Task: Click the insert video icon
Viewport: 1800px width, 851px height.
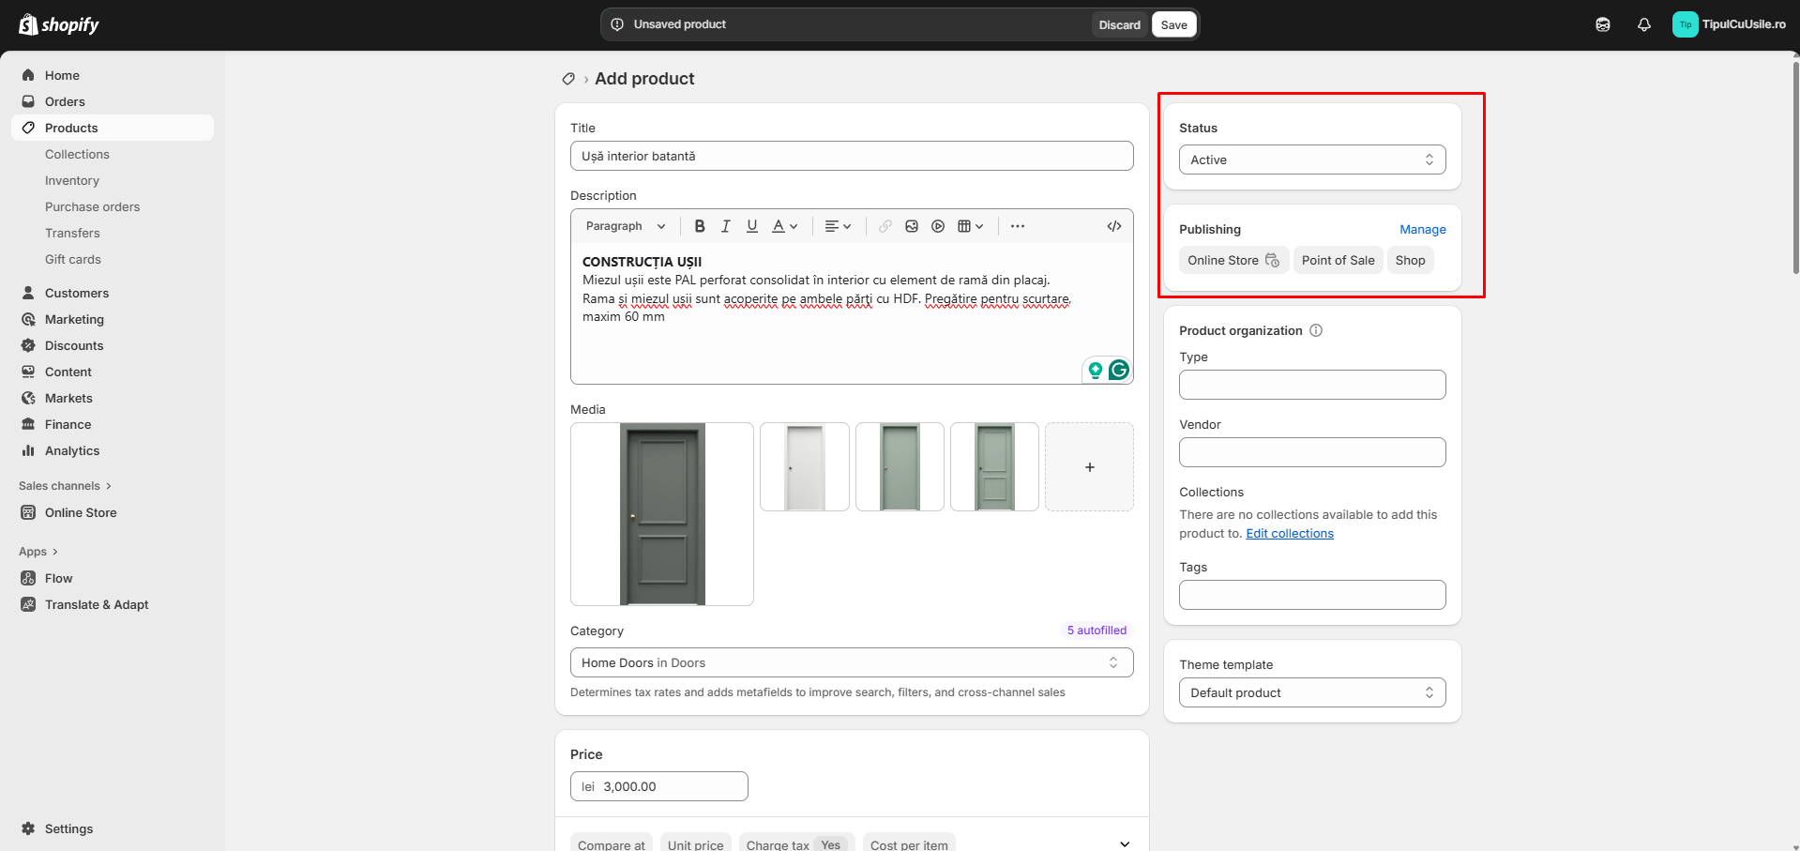Action: coord(937,226)
